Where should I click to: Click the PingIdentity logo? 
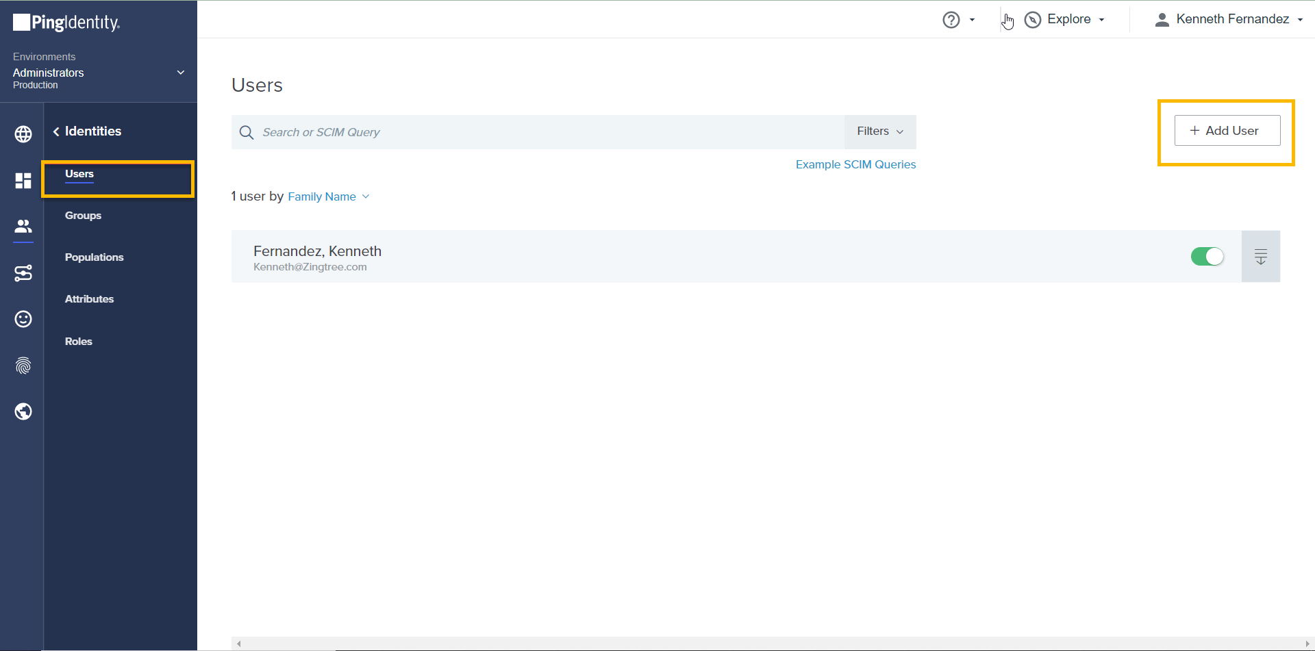click(x=66, y=23)
